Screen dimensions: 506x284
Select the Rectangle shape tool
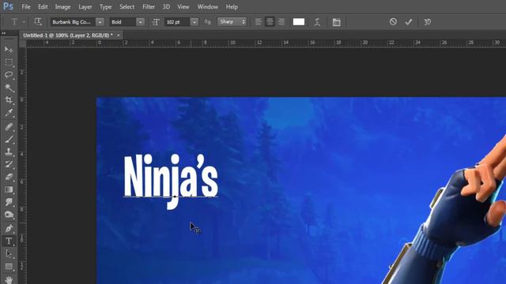click(x=9, y=267)
